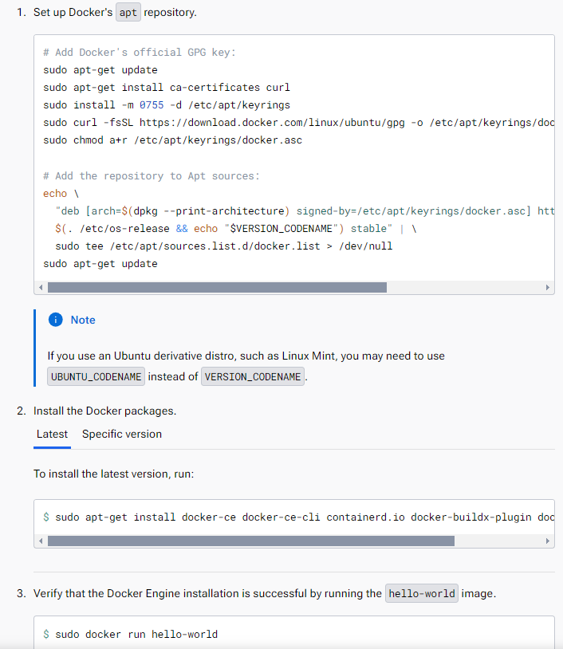Click the inline 'apt' code label
The height and width of the screenshot is (649, 563).
128,12
